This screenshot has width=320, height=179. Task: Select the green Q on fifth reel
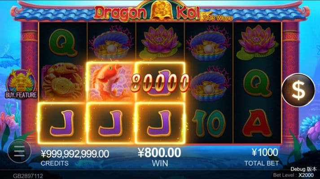tap(258, 83)
